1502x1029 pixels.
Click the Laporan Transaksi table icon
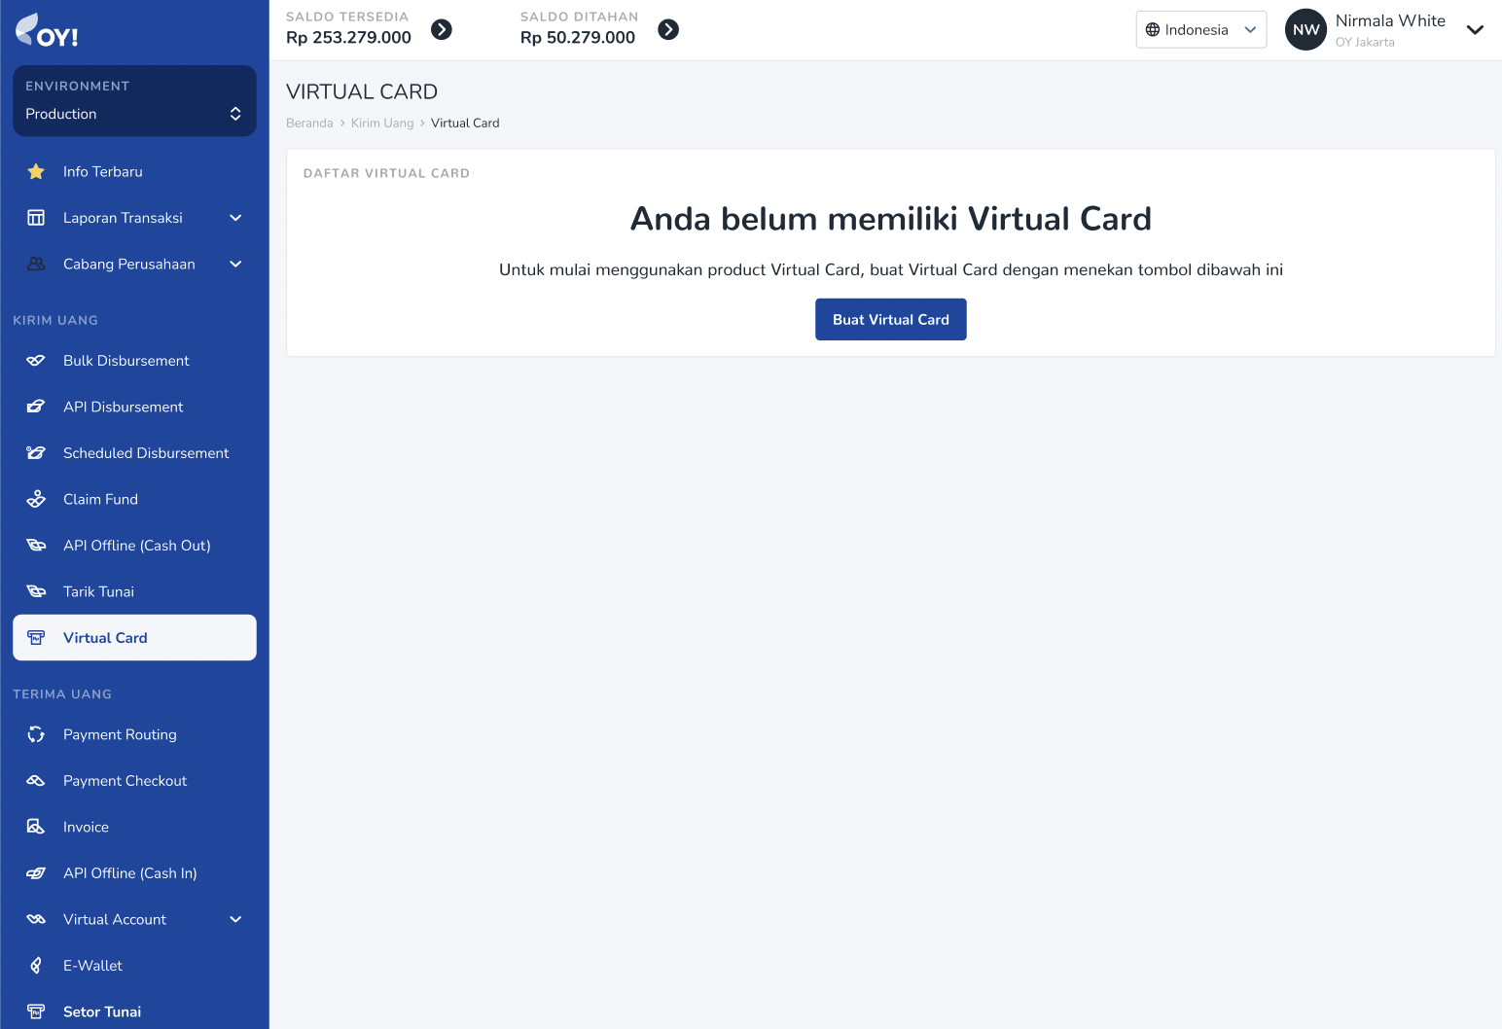click(36, 218)
